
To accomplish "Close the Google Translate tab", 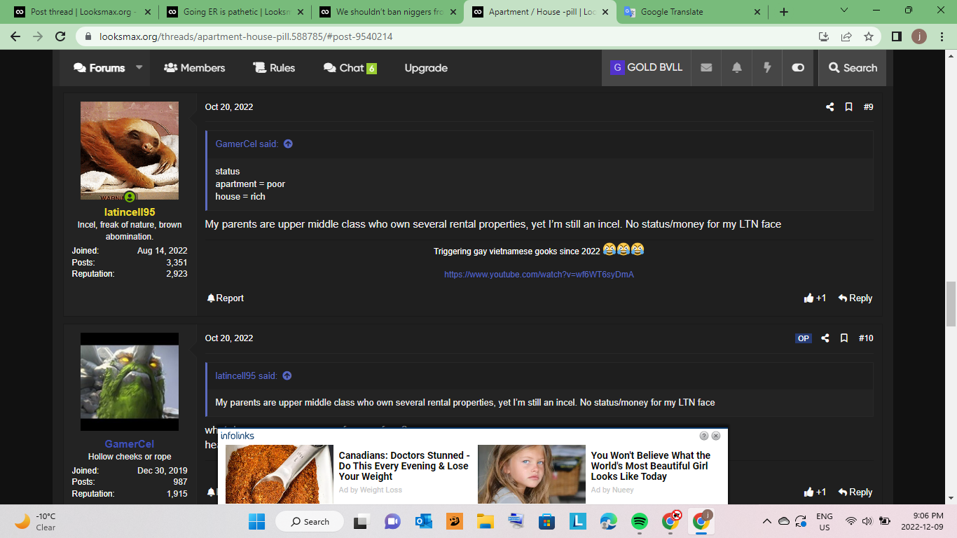I will click(757, 12).
